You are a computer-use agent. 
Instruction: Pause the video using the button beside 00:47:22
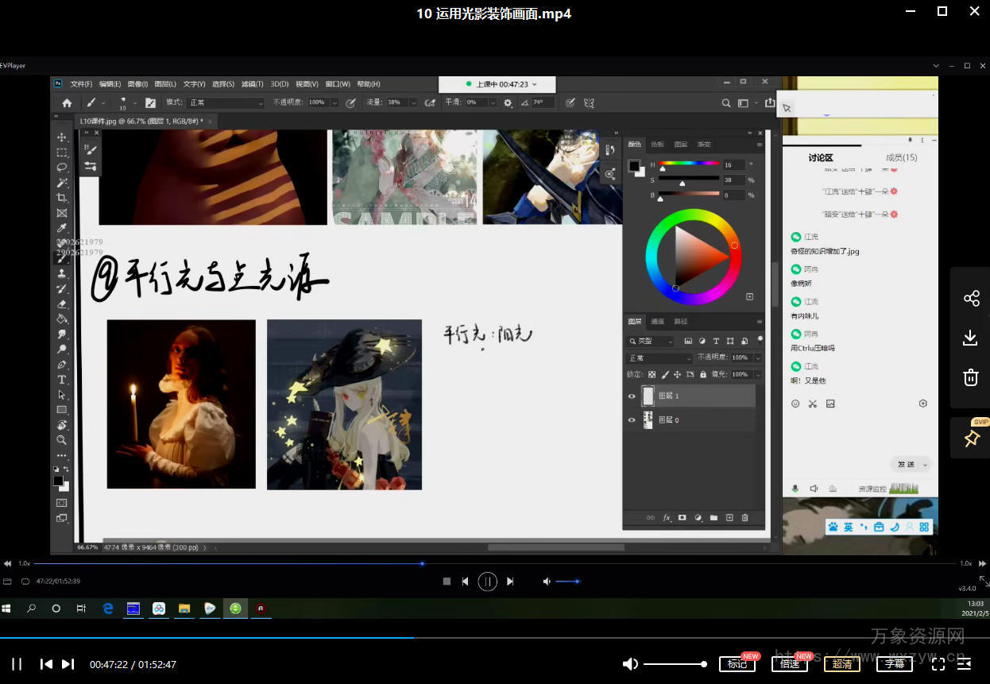click(17, 664)
